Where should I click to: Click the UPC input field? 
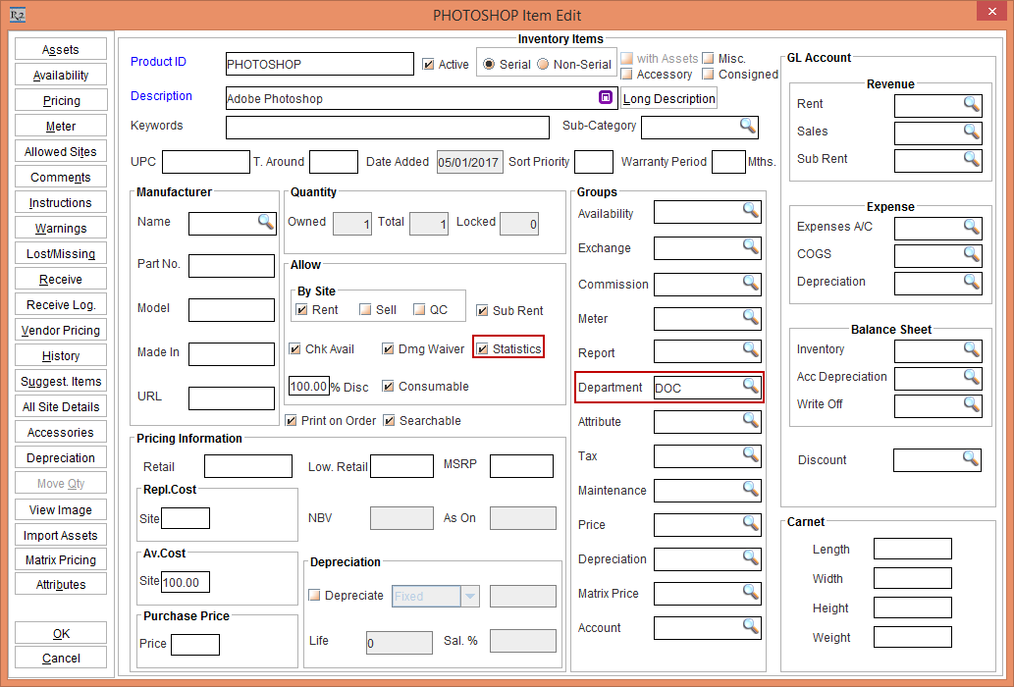[x=205, y=162]
